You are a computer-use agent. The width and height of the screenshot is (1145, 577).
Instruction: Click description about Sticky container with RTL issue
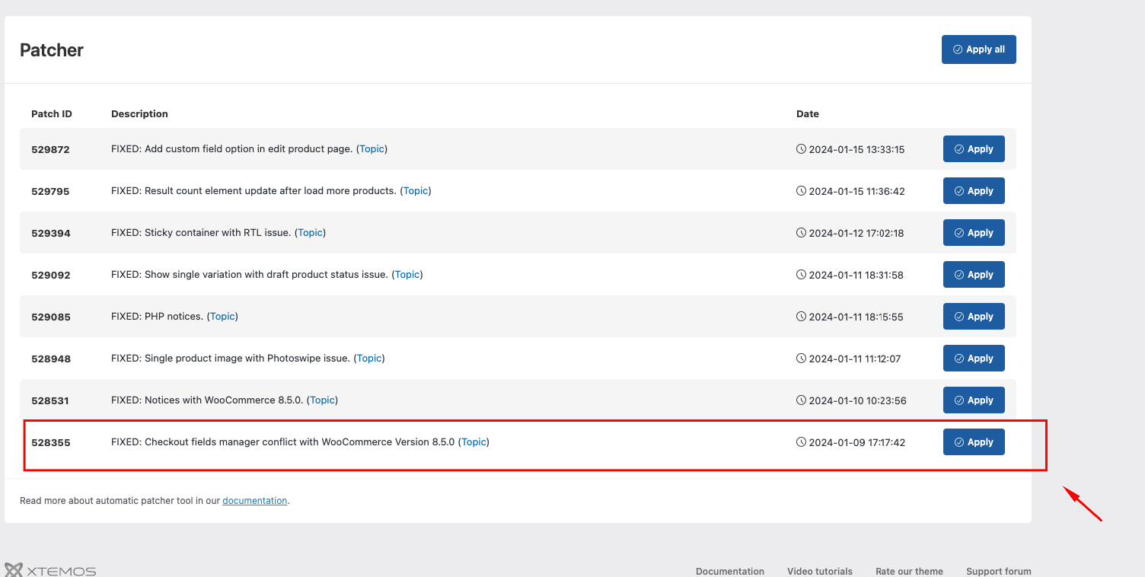point(201,233)
